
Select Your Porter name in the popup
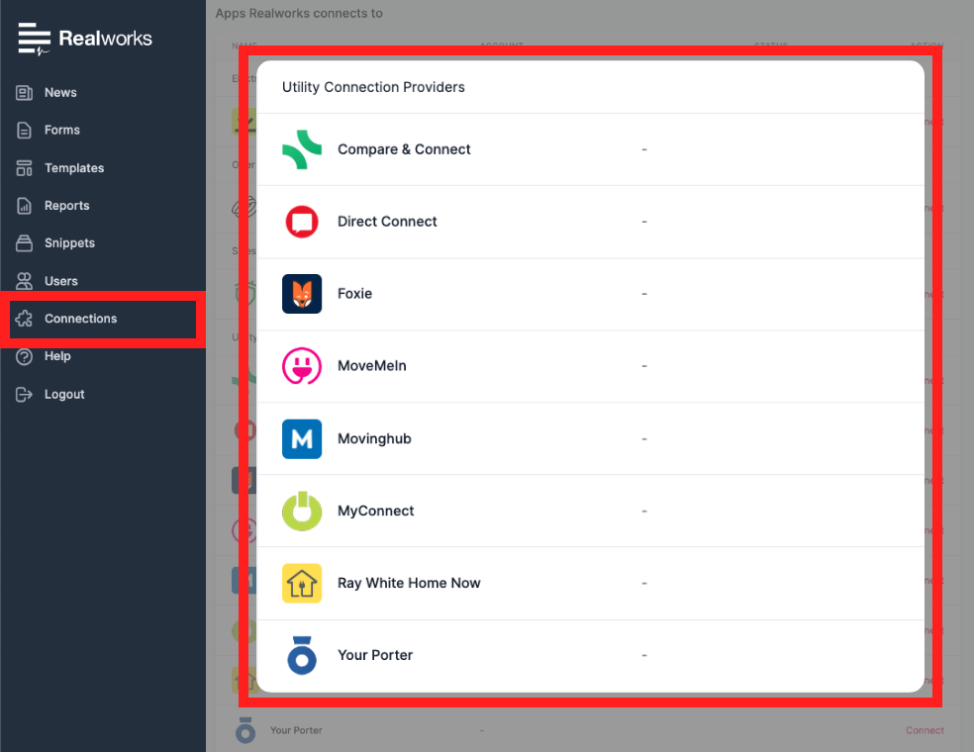[375, 655]
